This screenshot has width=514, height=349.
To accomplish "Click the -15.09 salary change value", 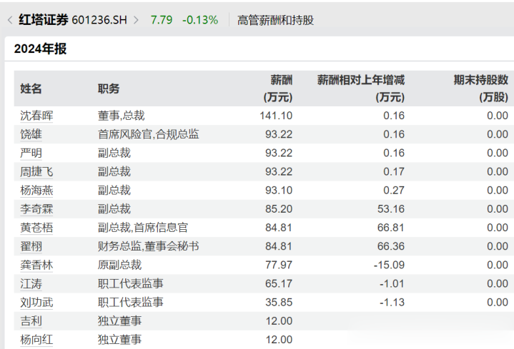I will 389,265.
